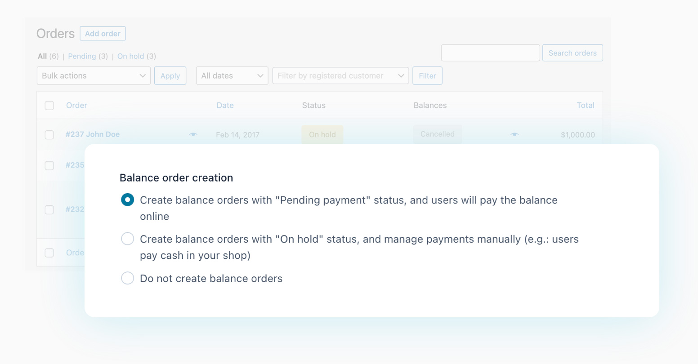Click the Add order button
This screenshot has width=698, height=364.
tap(103, 33)
